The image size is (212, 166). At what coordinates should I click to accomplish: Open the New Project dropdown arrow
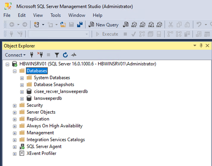pos(43,25)
